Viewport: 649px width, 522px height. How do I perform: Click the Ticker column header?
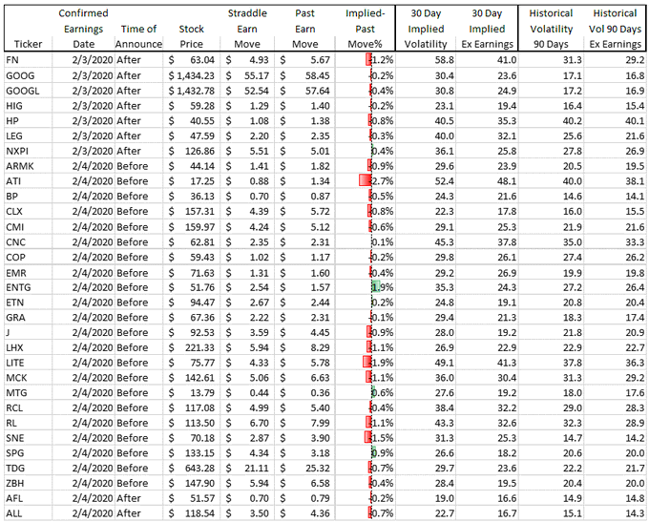[28, 44]
